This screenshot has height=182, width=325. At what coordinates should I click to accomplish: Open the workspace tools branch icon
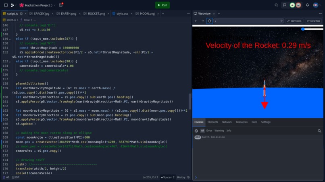click(x=12, y=5)
